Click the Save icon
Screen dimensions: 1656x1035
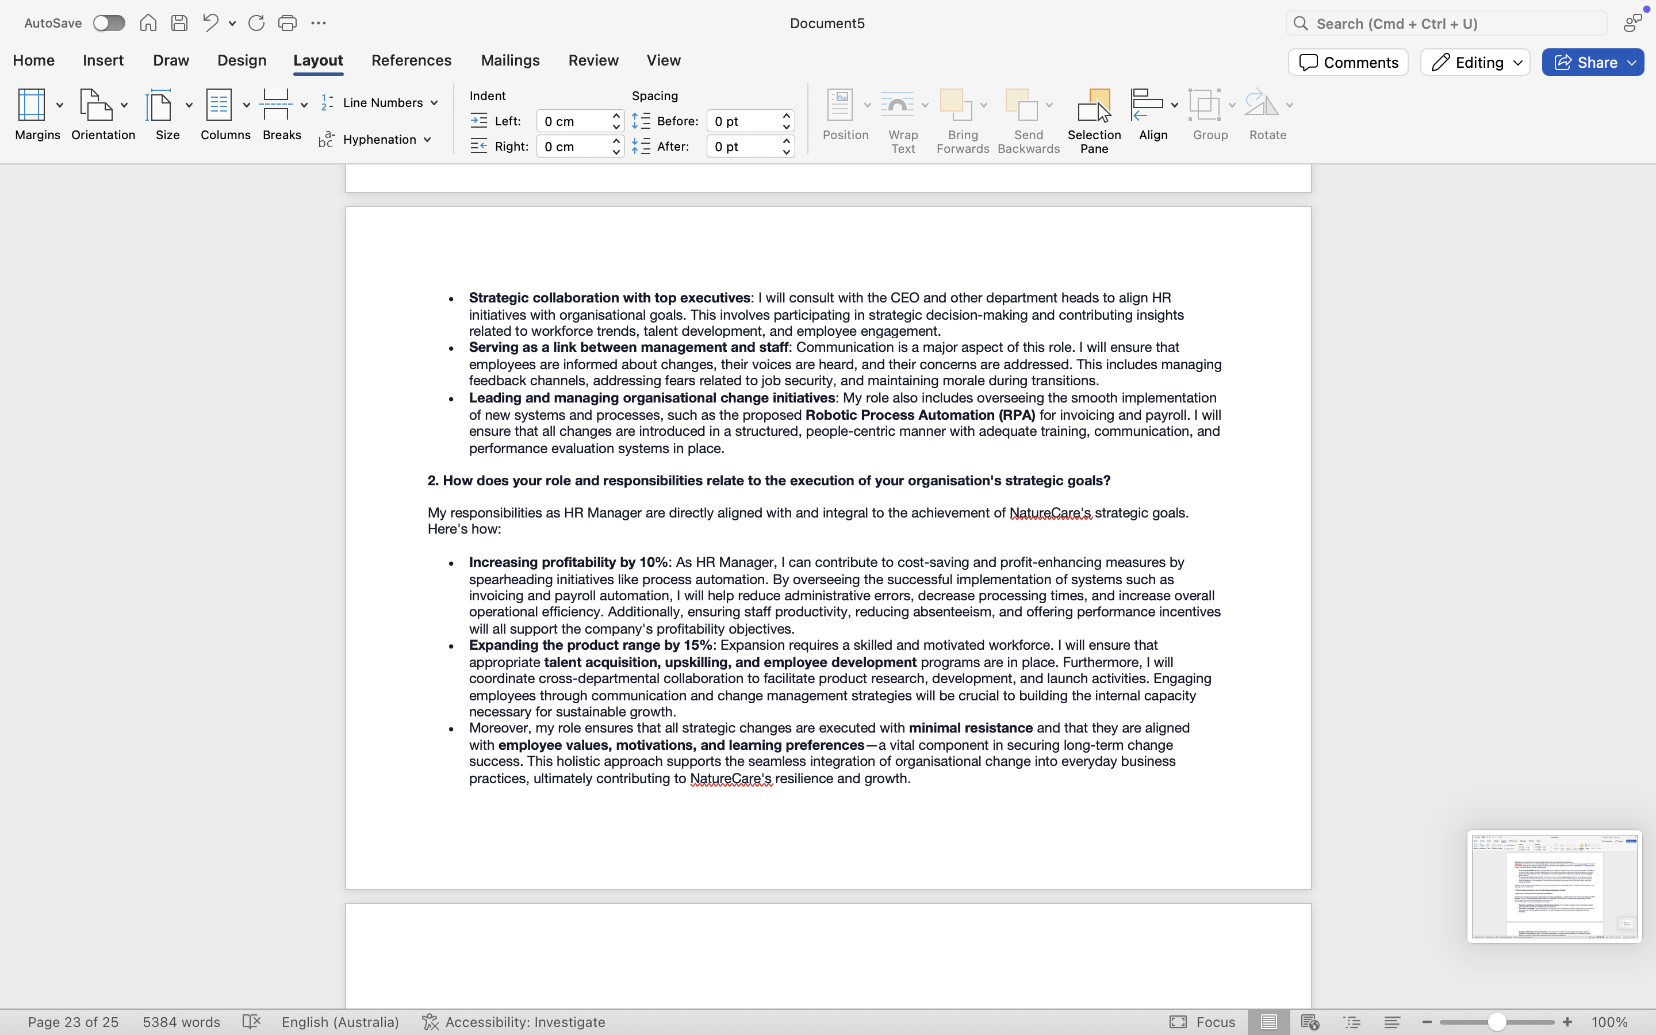[179, 23]
